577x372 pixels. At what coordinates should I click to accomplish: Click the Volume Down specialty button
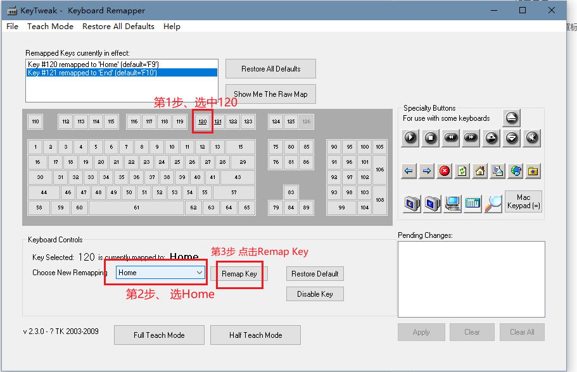pos(512,138)
